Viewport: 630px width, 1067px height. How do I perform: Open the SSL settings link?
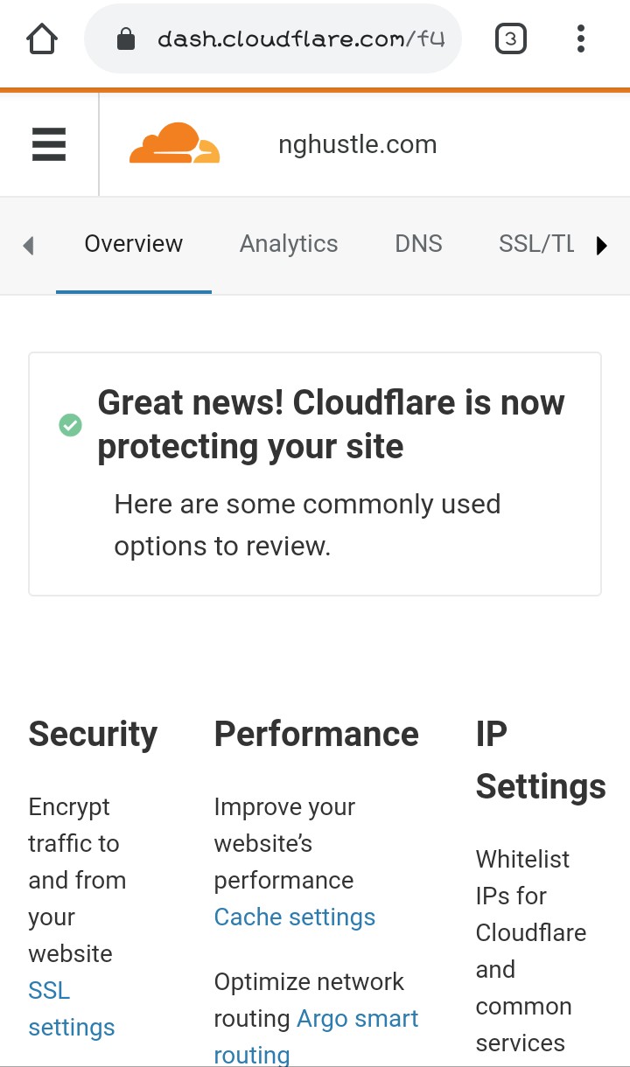[x=72, y=1008]
